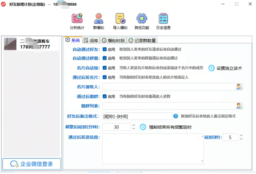Click the blue question mark help icon

click(x=176, y=116)
